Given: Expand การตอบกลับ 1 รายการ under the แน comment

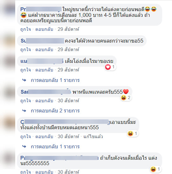Looking at the screenshot, I should [55, 80].
